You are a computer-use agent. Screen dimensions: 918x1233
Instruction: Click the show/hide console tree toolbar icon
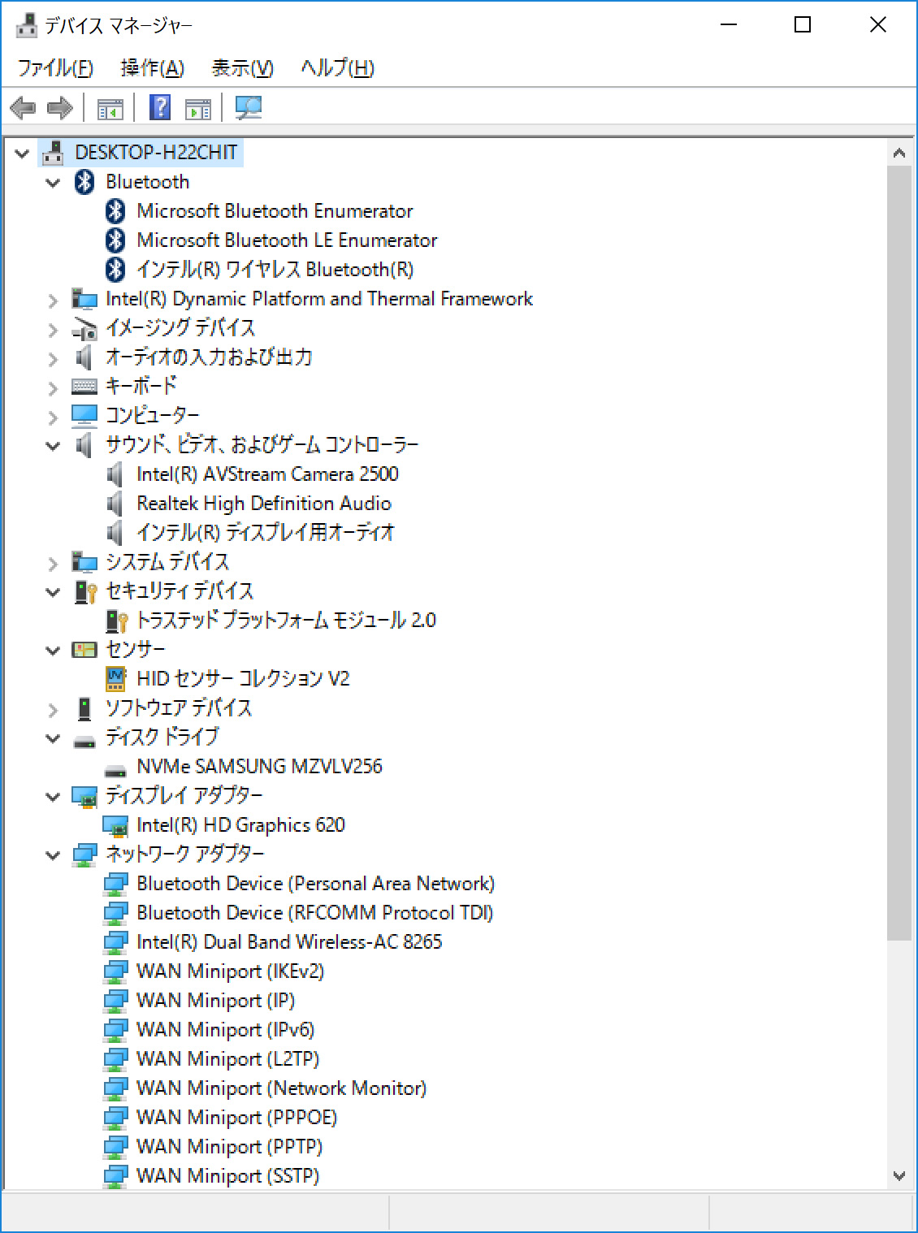pos(110,108)
